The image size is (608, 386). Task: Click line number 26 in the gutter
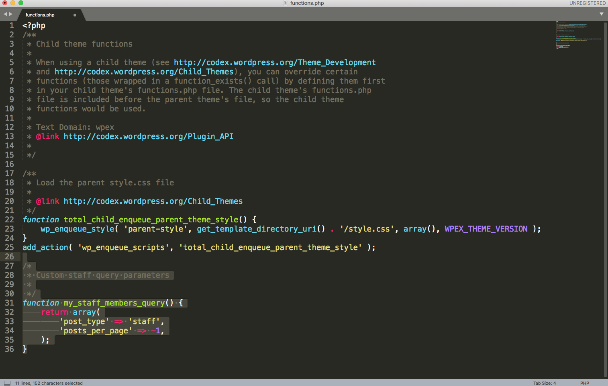tap(9, 257)
